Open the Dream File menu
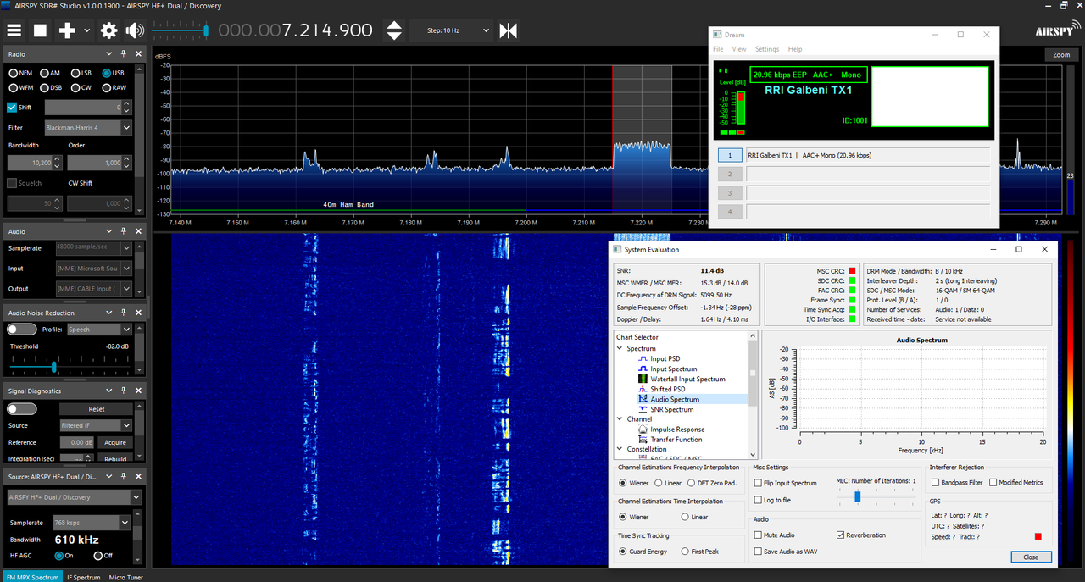1085x582 pixels. (x=718, y=49)
